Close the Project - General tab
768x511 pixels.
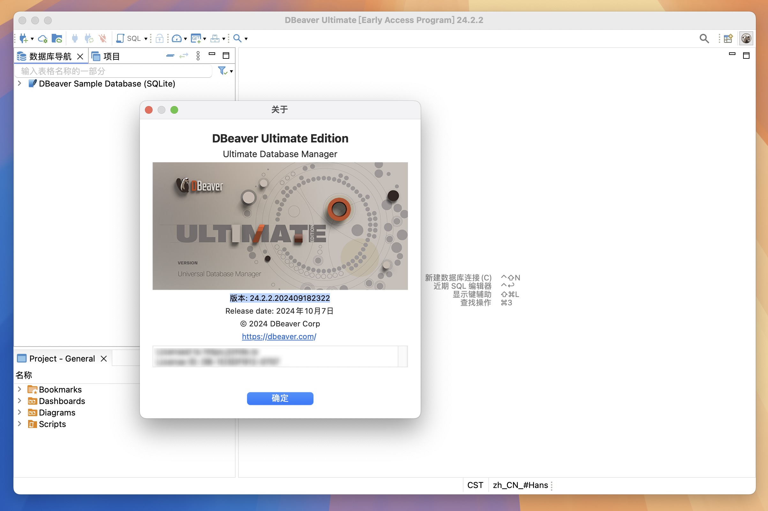(104, 358)
